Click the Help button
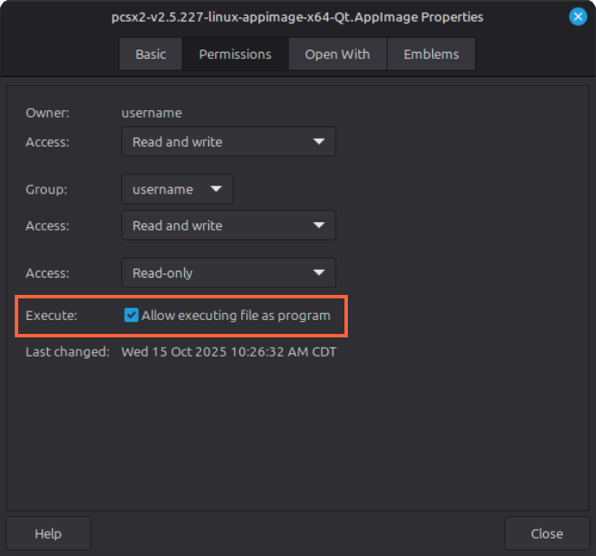Screen dimensions: 596x556 click(49, 533)
